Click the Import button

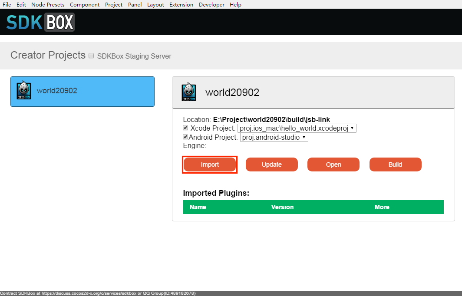(210, 164)
